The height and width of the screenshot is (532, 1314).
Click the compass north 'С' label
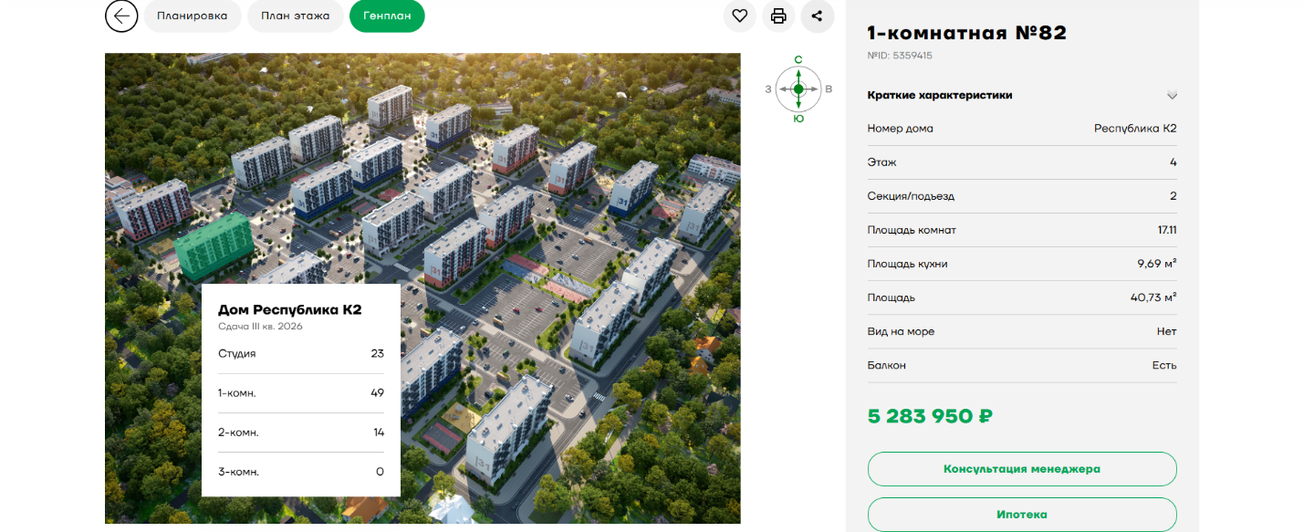(x=798, y=60)
